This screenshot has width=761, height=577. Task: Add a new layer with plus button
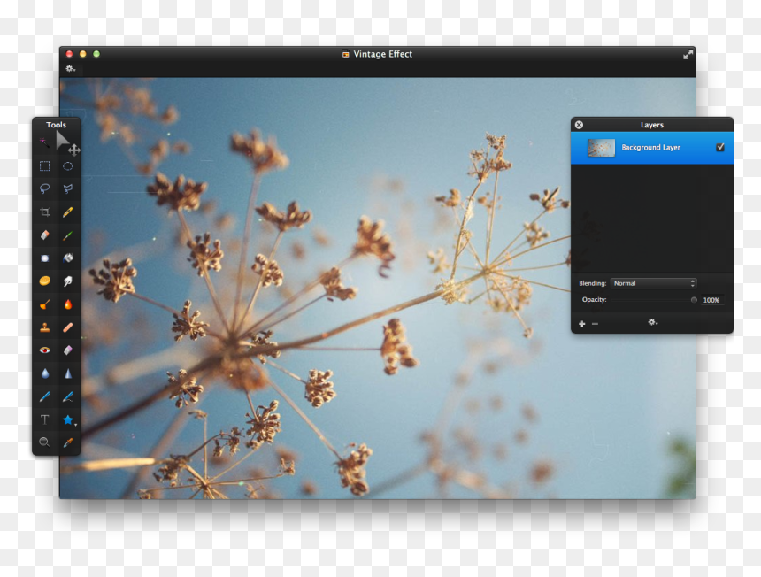pyautogui.click(x=582, y=324)
